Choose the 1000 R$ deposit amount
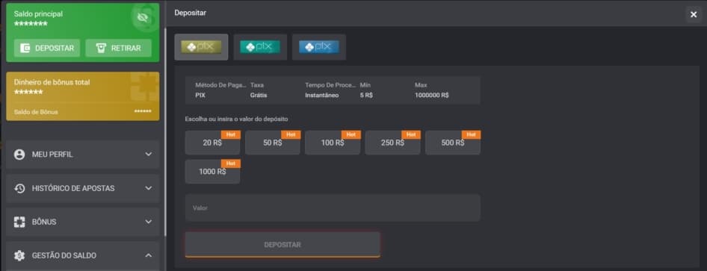The width and height of the screenshot is (707, 271). [x=212, y=172]
